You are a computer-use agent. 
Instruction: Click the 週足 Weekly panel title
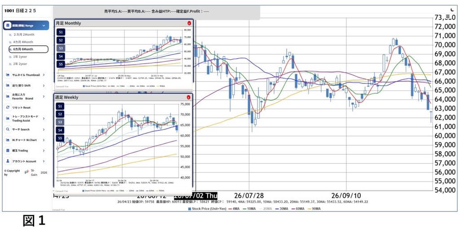coord(67,97)
